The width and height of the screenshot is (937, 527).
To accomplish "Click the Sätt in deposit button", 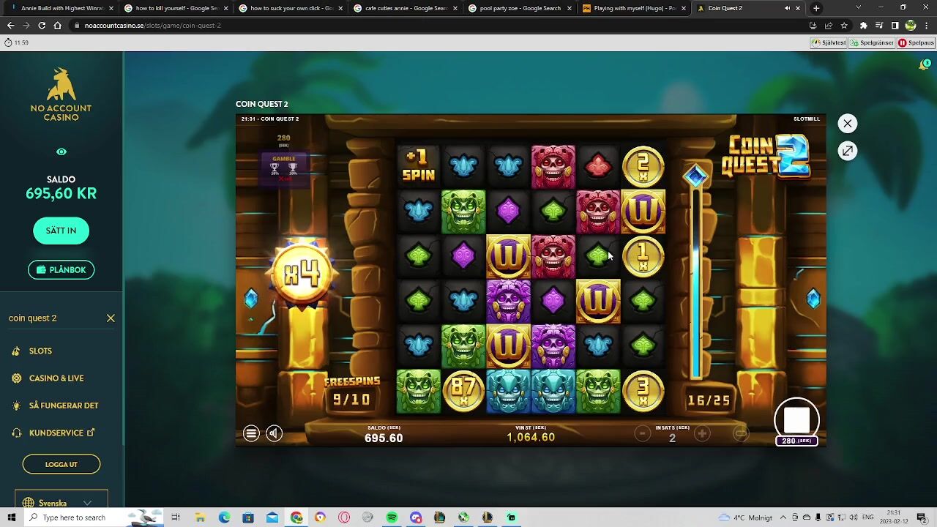I will (x=61, y=231).
